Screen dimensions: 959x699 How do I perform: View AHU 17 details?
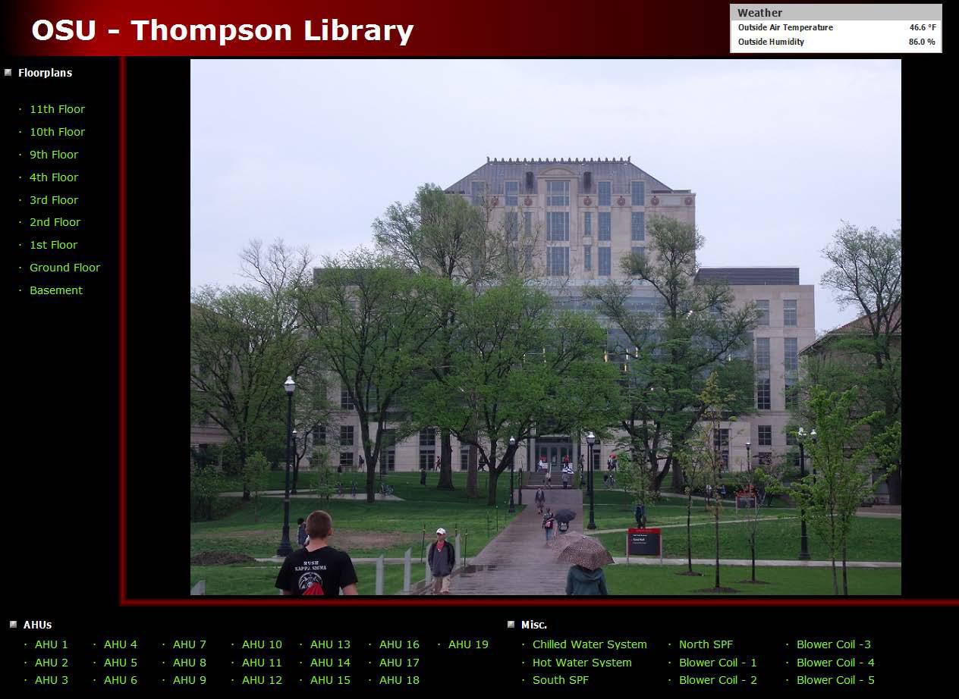[x=400, y=663]
